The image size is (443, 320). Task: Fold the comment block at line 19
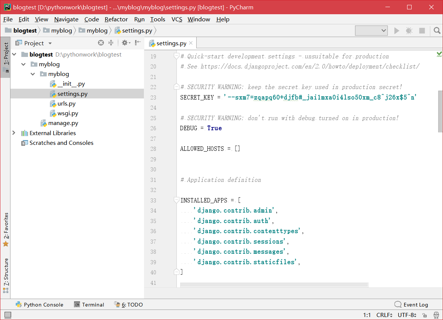pos(176,56)
